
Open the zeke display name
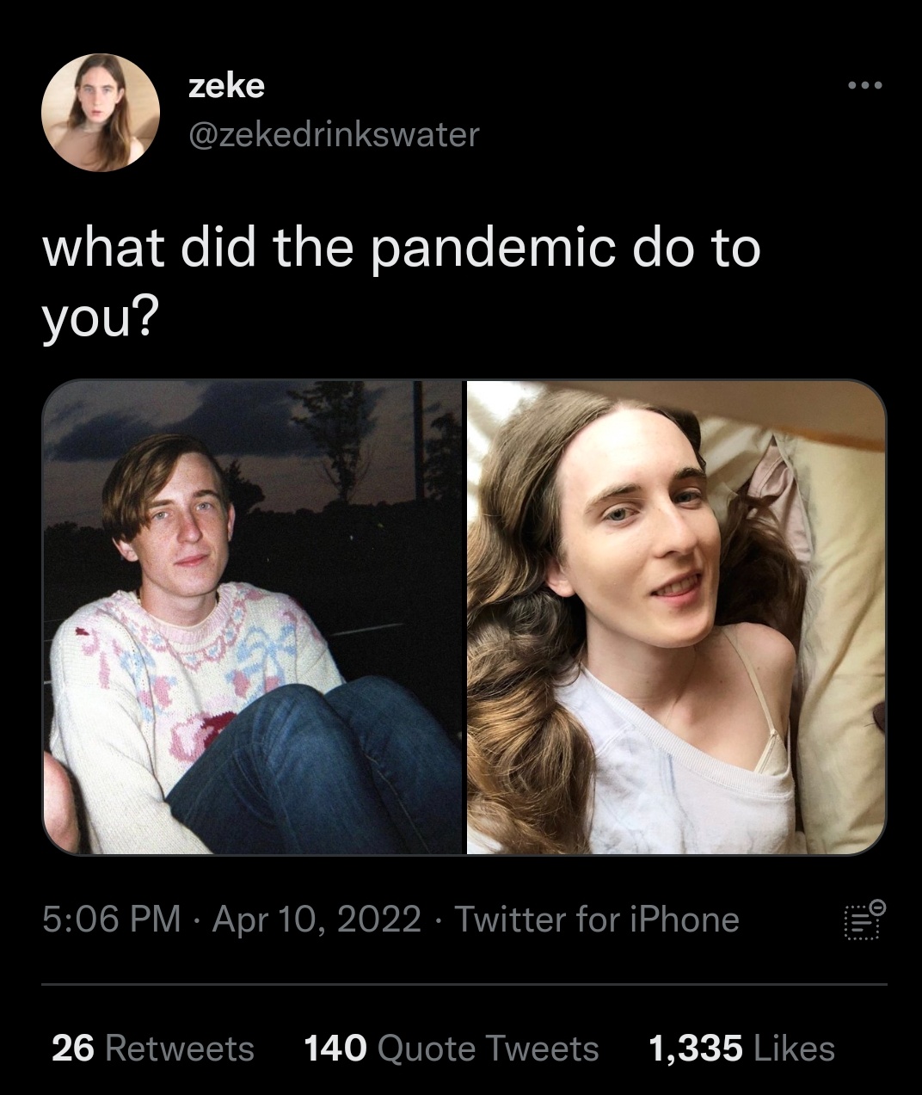click(226, 85)
